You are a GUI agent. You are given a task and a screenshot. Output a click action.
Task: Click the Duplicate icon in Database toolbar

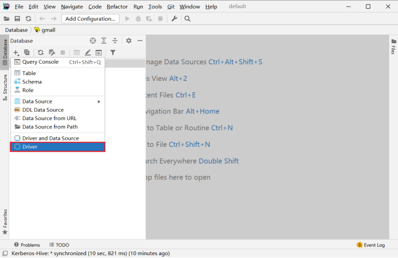(27, 52)
